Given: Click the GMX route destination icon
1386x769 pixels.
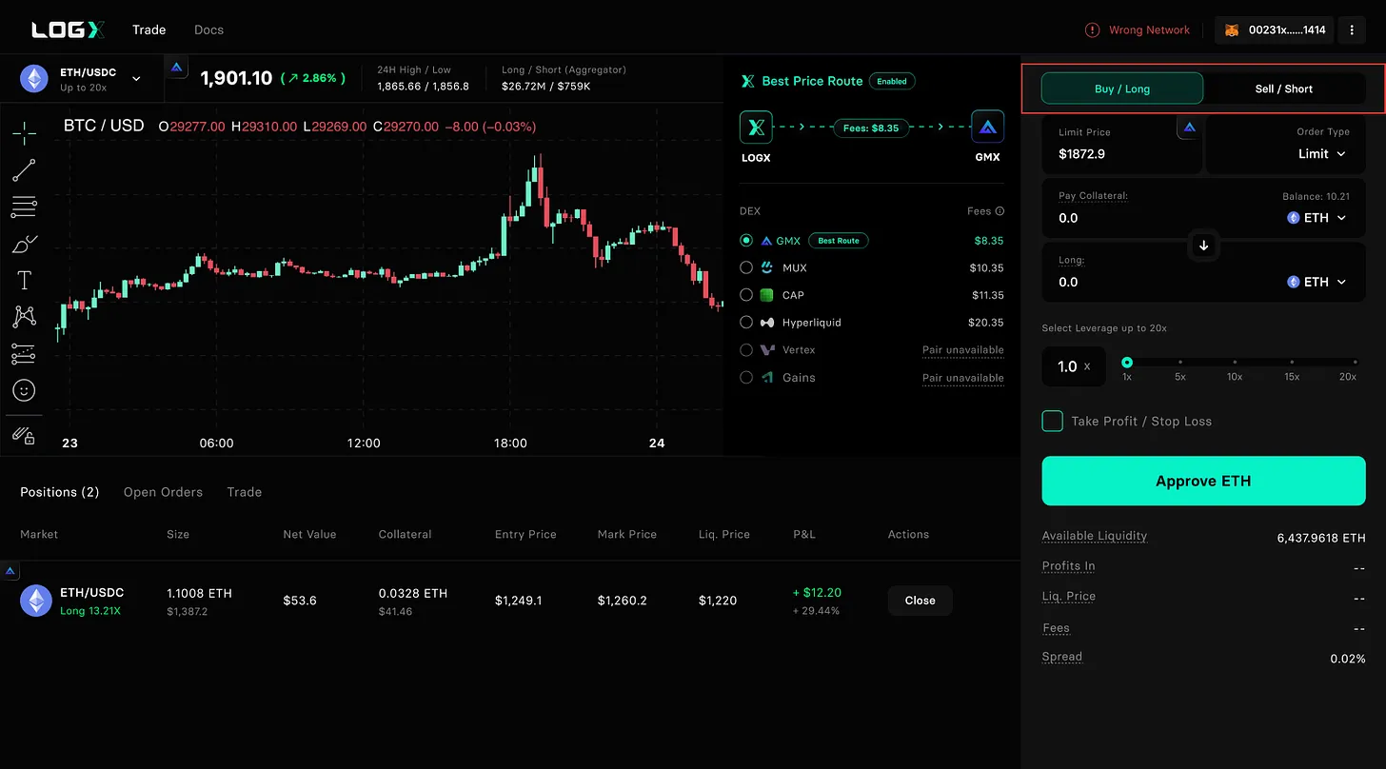Looking at the screenshot, I should (x=987, y=127).
